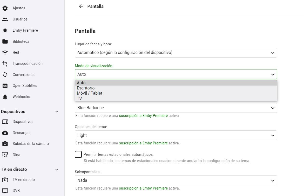
Task: Pick the TV option in the list
Action: point(79,99)
